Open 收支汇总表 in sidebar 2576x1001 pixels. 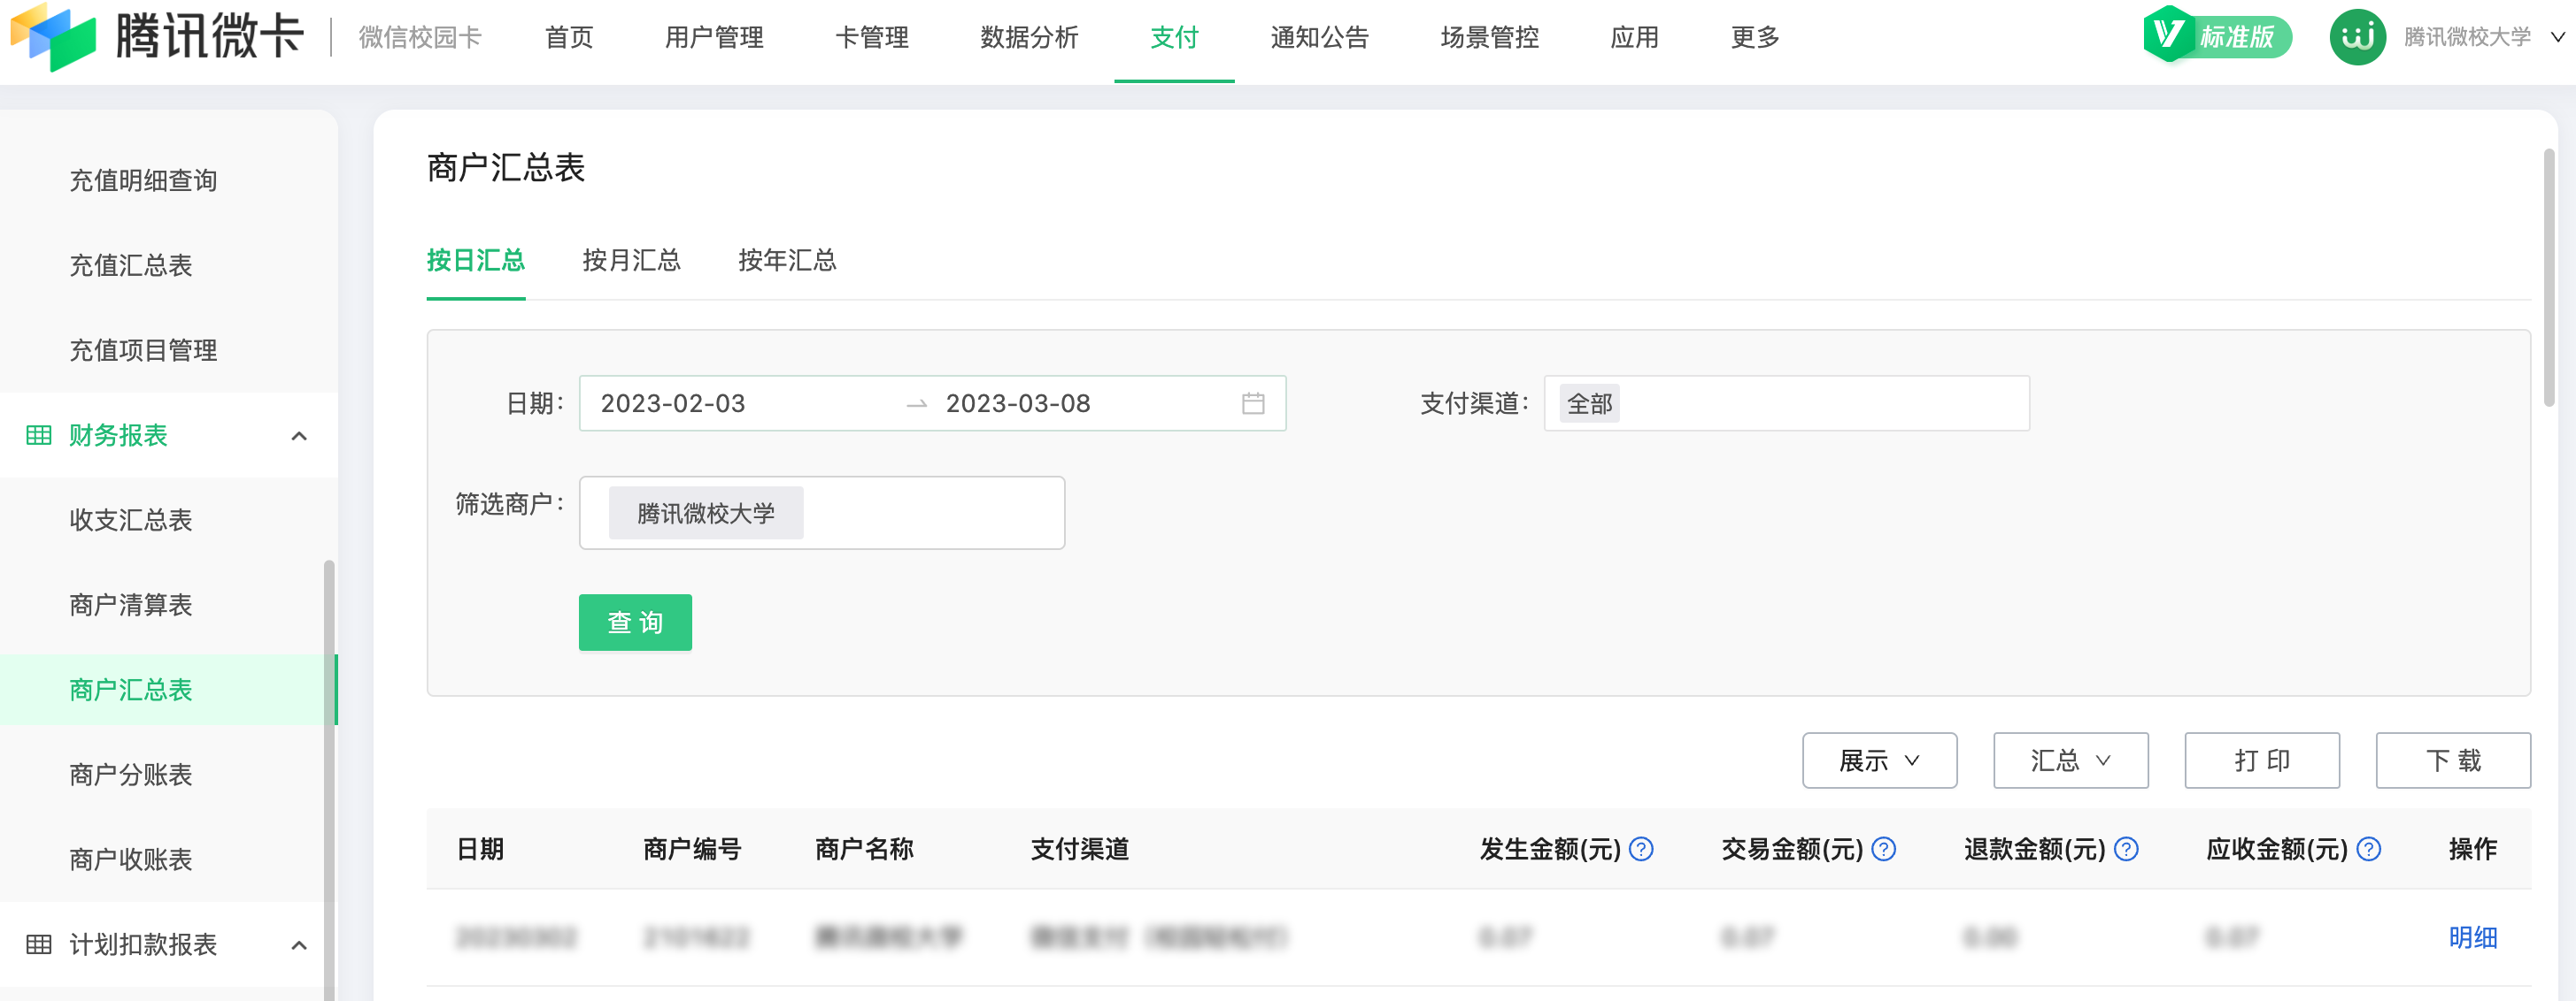130,521
